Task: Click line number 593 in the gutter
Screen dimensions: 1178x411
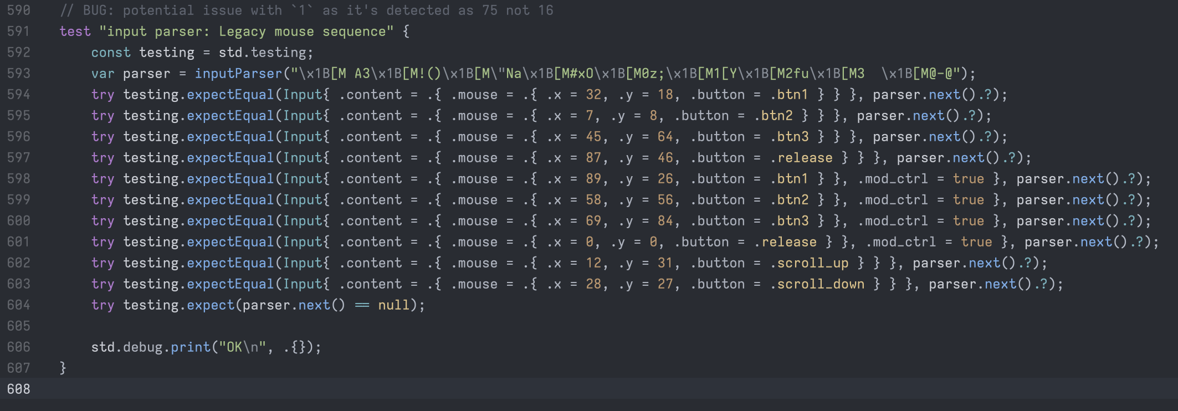Action: click(x=19, y=74)
